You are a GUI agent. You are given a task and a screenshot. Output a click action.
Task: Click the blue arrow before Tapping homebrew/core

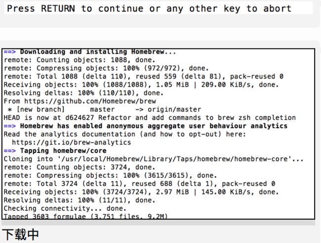coord(9,151)
